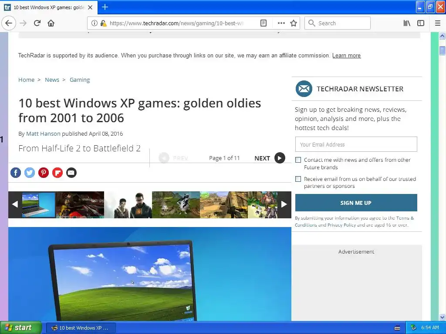
Task: Bookmark this page with the star icon
Action: [294, 23]
